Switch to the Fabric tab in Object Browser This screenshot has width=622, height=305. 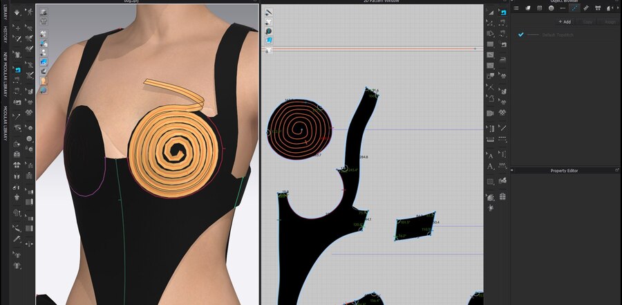527,8
